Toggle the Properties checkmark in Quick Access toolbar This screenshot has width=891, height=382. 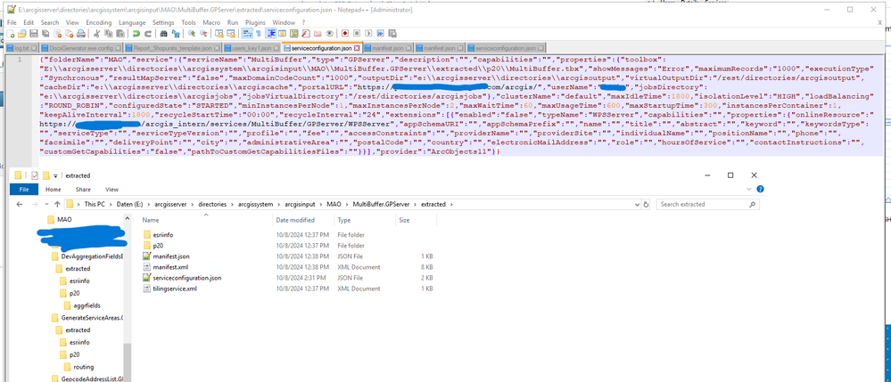coord(34,175)
